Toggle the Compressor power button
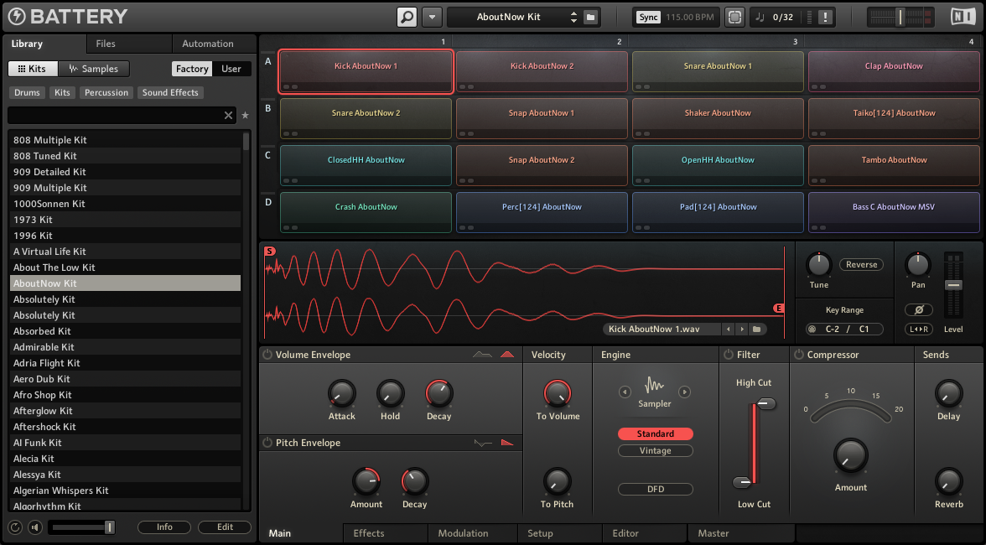This screenshot has width=986, height=545. [798, 355]
